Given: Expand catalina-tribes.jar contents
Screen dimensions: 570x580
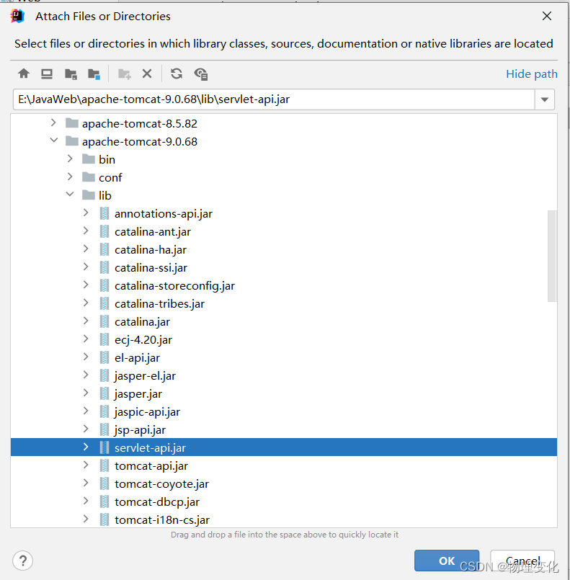Looking at the screenshot, I should (x=86, y=303).
